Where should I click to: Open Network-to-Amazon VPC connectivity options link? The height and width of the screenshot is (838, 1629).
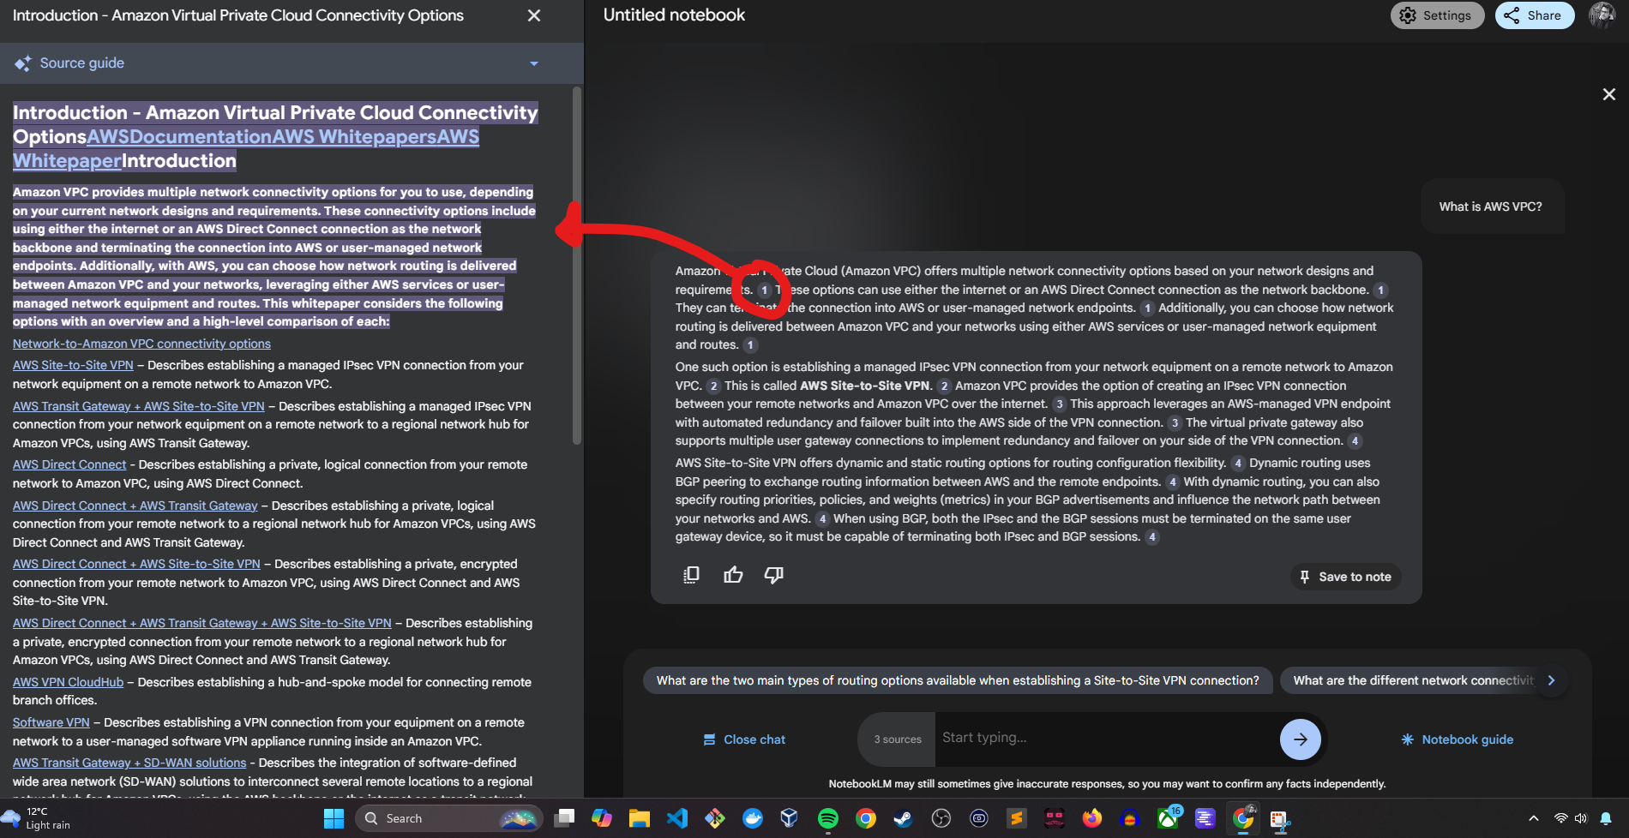[141, 344]
